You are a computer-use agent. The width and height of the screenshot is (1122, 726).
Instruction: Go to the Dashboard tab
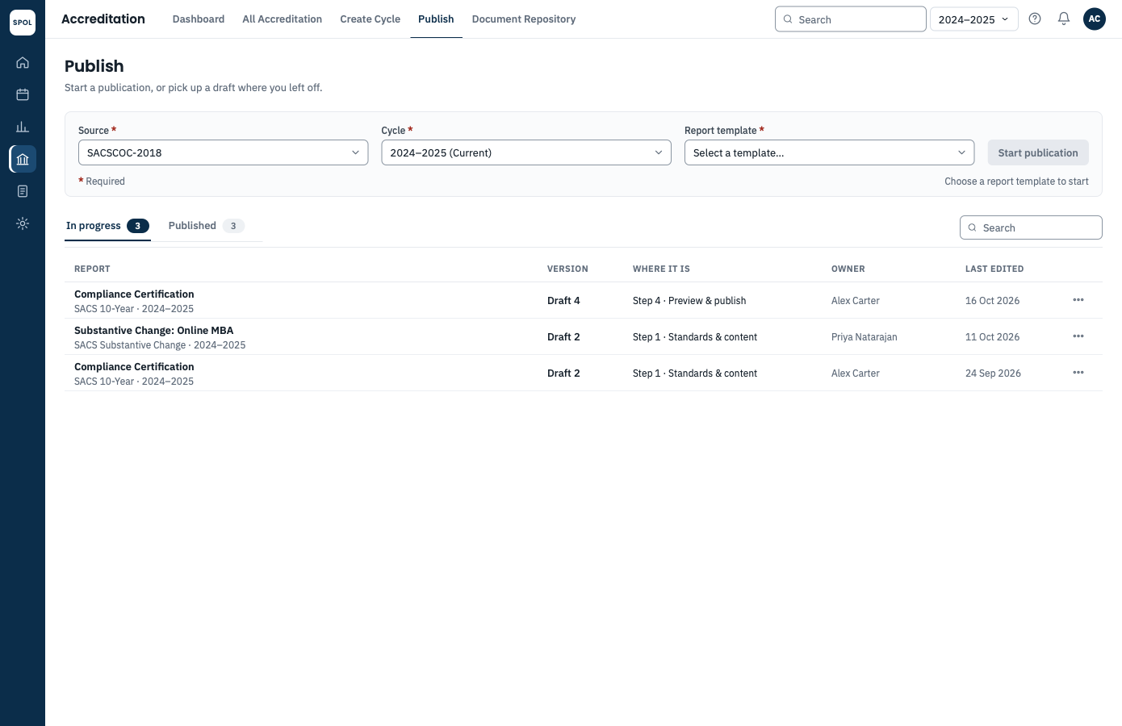pos(199,19)
